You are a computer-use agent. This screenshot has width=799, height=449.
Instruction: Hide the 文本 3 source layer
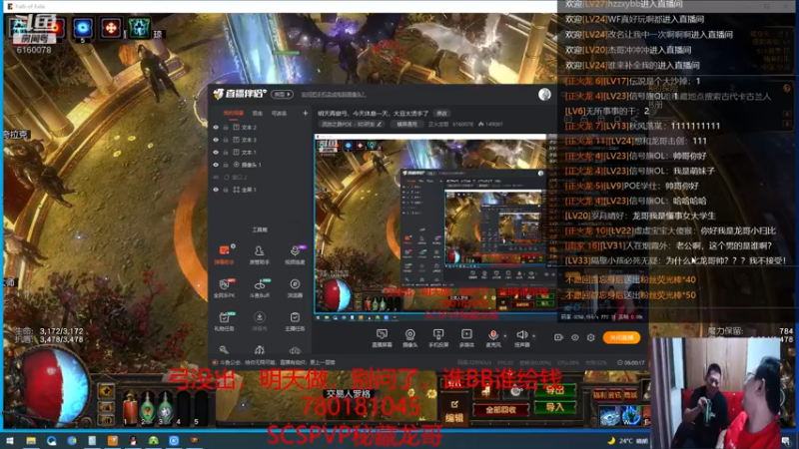(216, 140)
